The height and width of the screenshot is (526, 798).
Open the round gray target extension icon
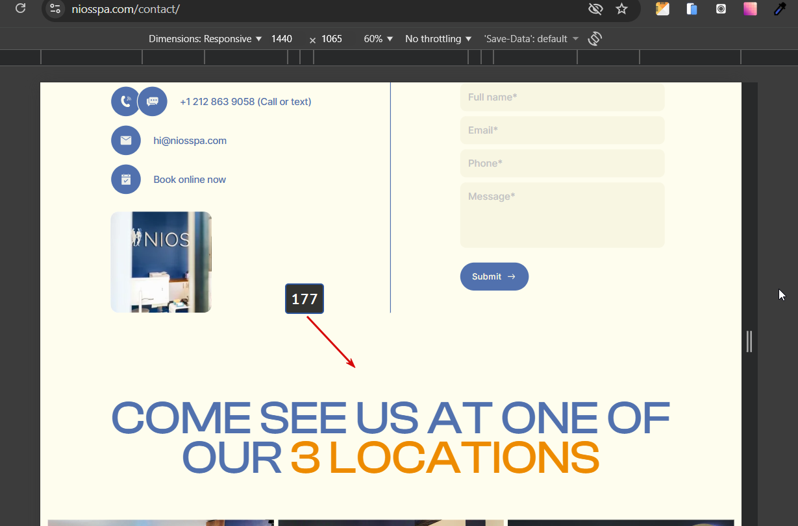tap(721, 8)
